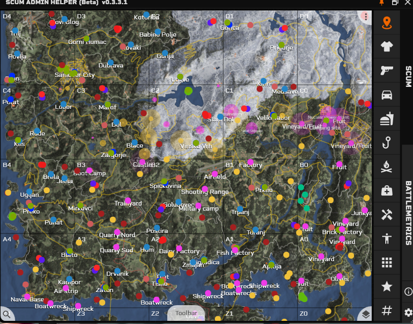The image size is (413, 324).
Task: Switch to the SCUM tab
Action: [408, 76]
